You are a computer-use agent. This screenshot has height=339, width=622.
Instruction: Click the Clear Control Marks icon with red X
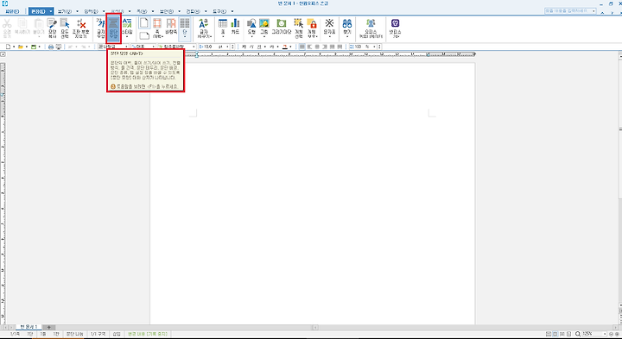[x=81, y=28]
